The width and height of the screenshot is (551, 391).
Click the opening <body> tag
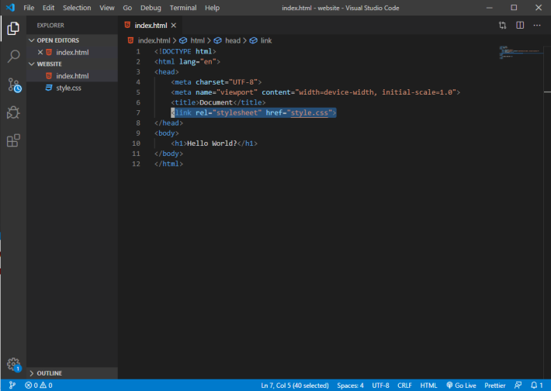(167, 133)
